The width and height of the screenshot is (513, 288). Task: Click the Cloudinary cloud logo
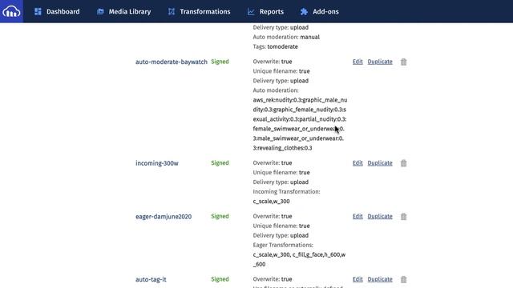(11, 11)
